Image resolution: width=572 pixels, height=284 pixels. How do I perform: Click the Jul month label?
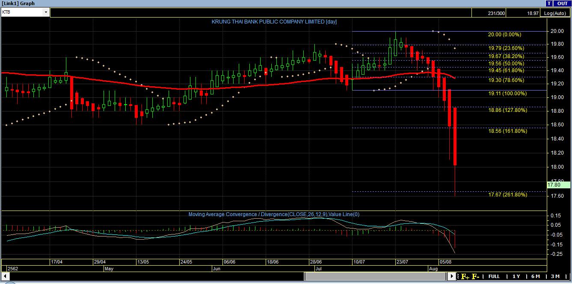pos(318,269)
